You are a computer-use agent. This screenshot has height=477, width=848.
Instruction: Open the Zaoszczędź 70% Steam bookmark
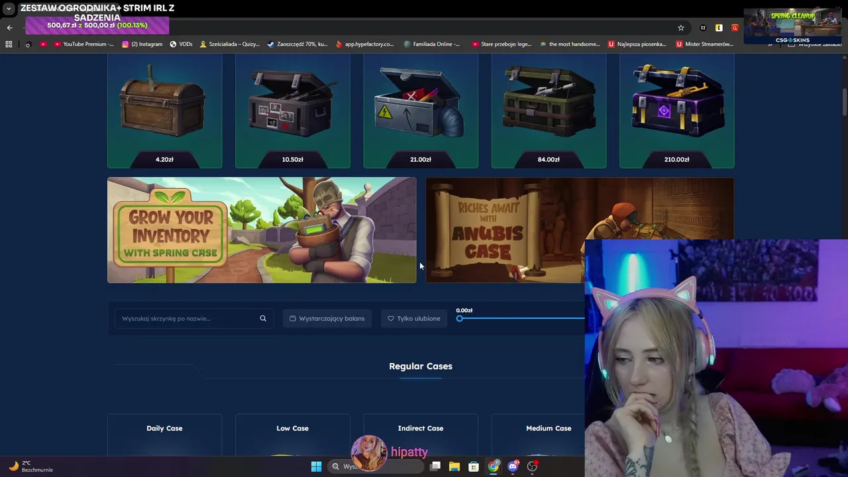click(297, 44)
